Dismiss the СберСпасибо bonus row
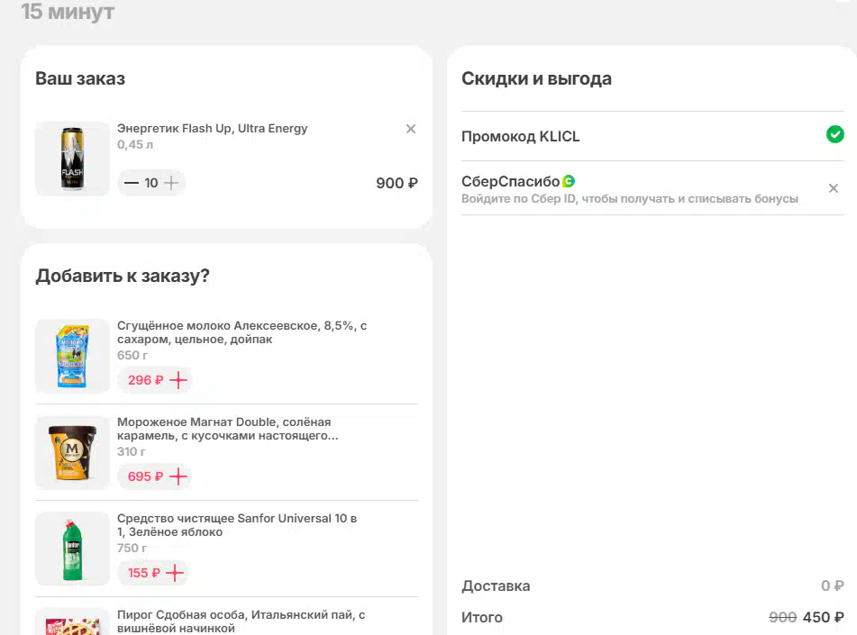This screenshot has width=857, height=635. [x=833, y=188]
